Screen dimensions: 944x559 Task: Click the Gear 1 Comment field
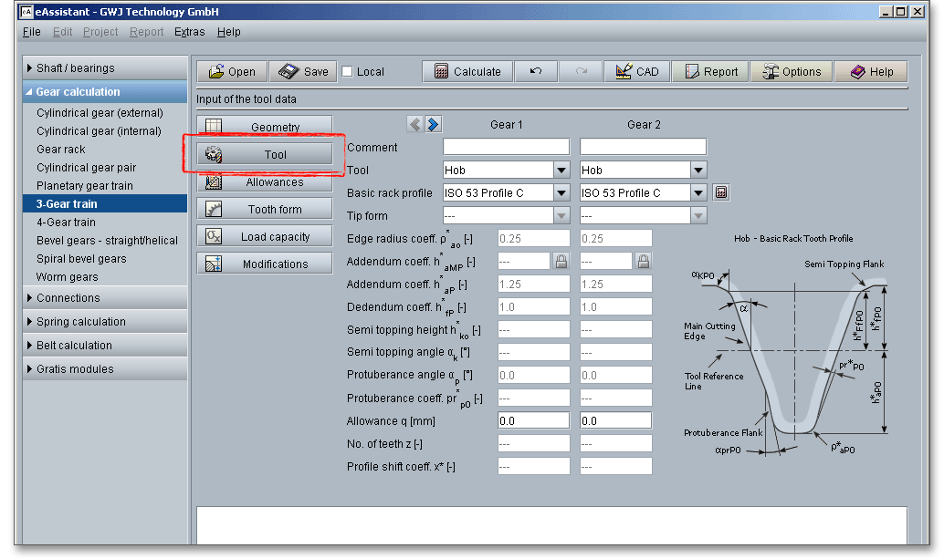(x=506, y=147)
